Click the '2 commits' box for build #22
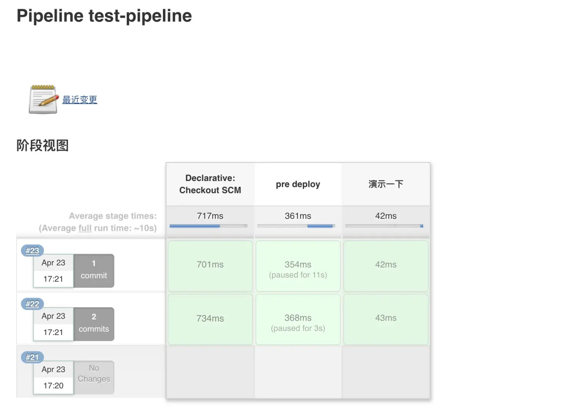This screenshot has width=578, height=414. point(94,324)
